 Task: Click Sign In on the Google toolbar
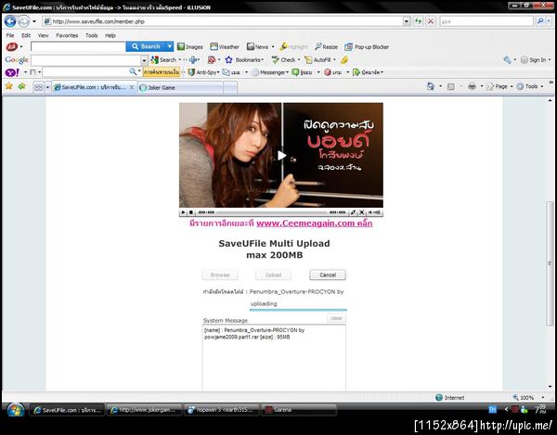click(534, 60)
